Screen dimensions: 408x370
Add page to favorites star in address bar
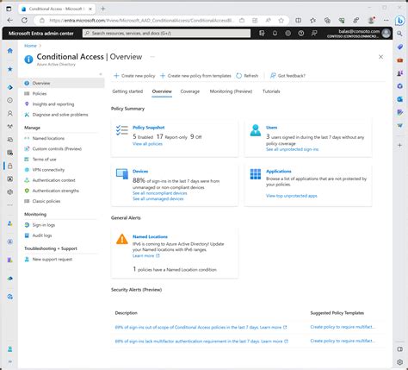(x=281, y=21)
